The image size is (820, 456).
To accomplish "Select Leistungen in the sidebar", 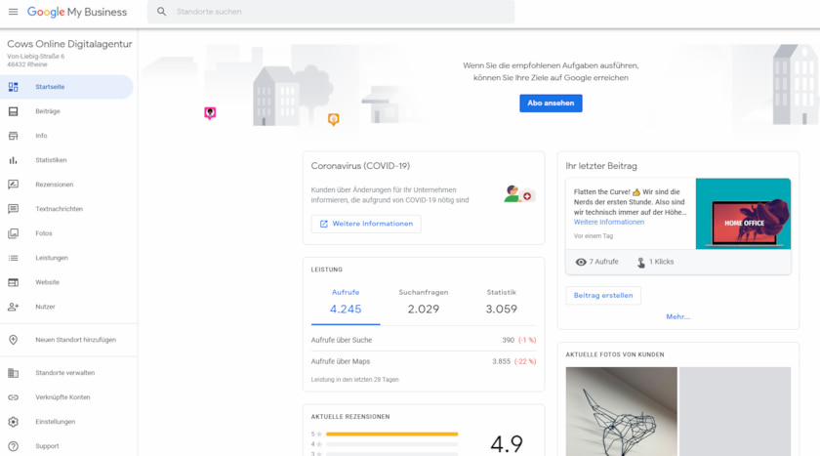I will [66, 258].
